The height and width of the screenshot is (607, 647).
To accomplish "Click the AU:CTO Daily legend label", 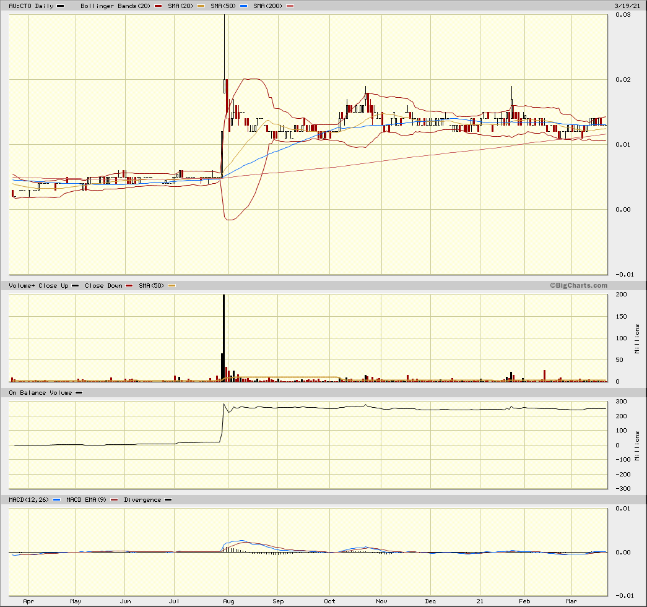I will click(x=32, y=6).
